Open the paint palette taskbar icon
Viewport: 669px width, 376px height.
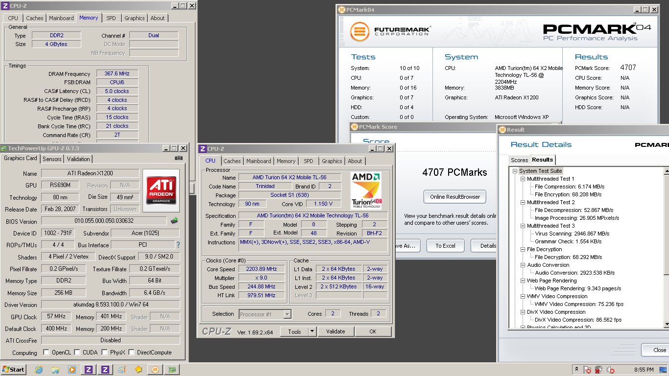pyautogui.click(x=121, y=370)
